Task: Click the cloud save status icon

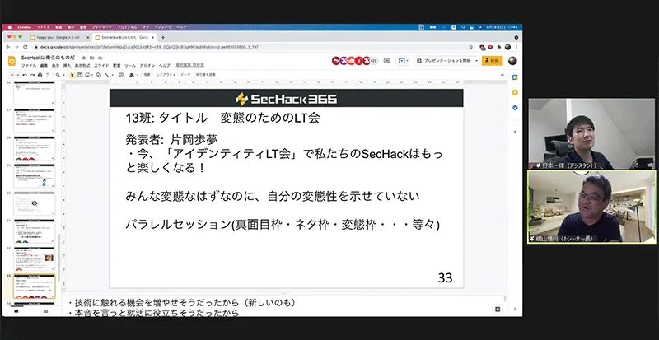Action: [100, 58]
